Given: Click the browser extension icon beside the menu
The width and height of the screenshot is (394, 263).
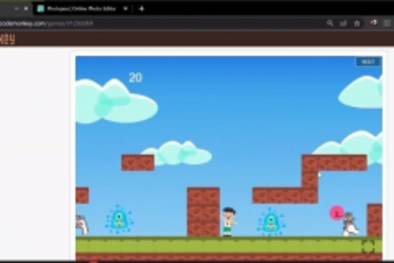Looking at the screenshot, I should (x=373, y=23).
